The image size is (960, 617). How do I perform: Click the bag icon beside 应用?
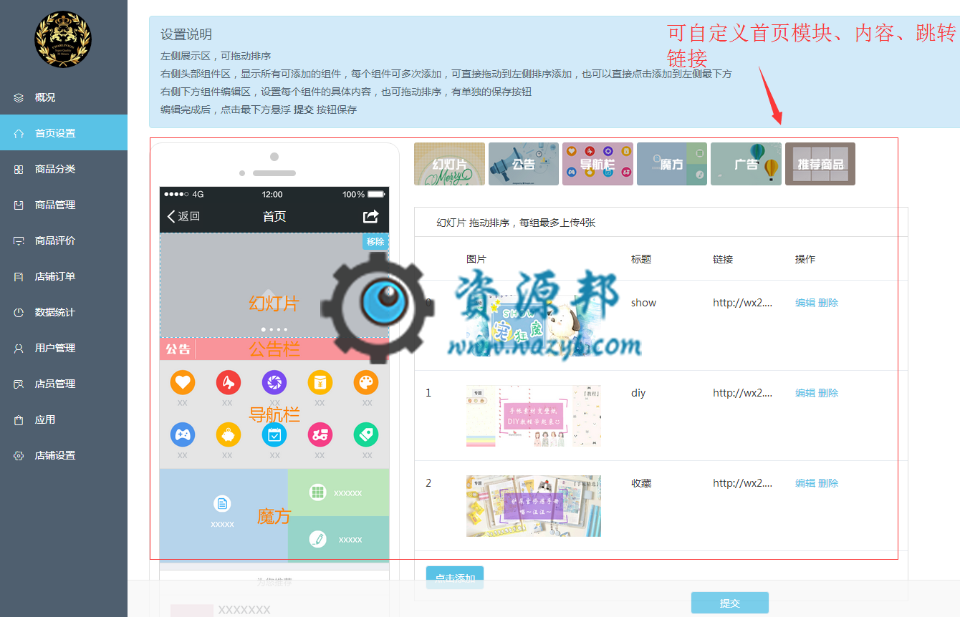pos(19,419)
